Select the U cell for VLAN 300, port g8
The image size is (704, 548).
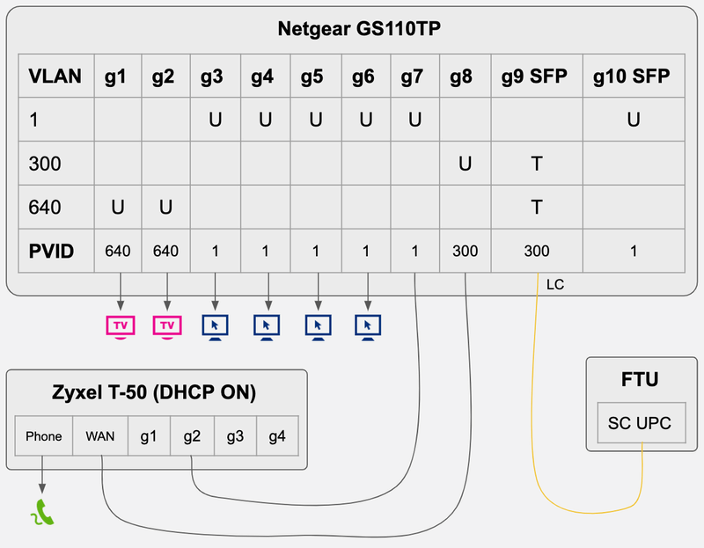[466, 163]
